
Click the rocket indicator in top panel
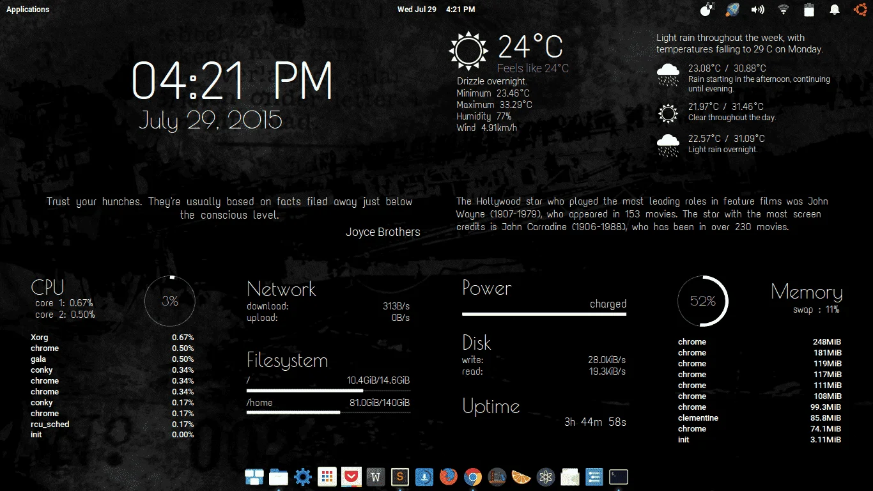coord(732,9)
